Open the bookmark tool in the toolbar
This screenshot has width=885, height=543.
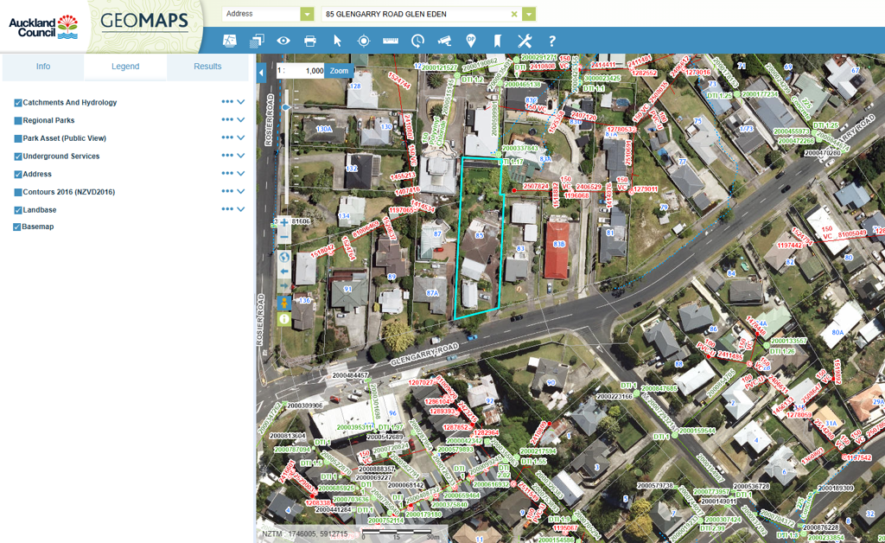498,41
